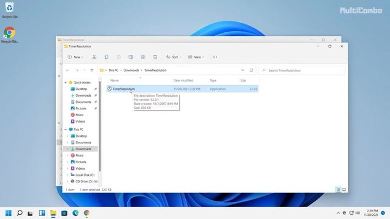Viewport: 390px width, 219px height.
Task: Go back using the back arrow
Action: [x=68, y=71]
